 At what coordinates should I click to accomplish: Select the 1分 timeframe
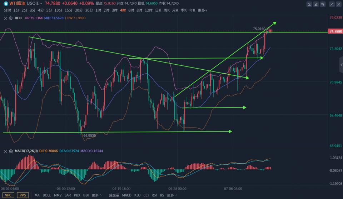point(16,10)
